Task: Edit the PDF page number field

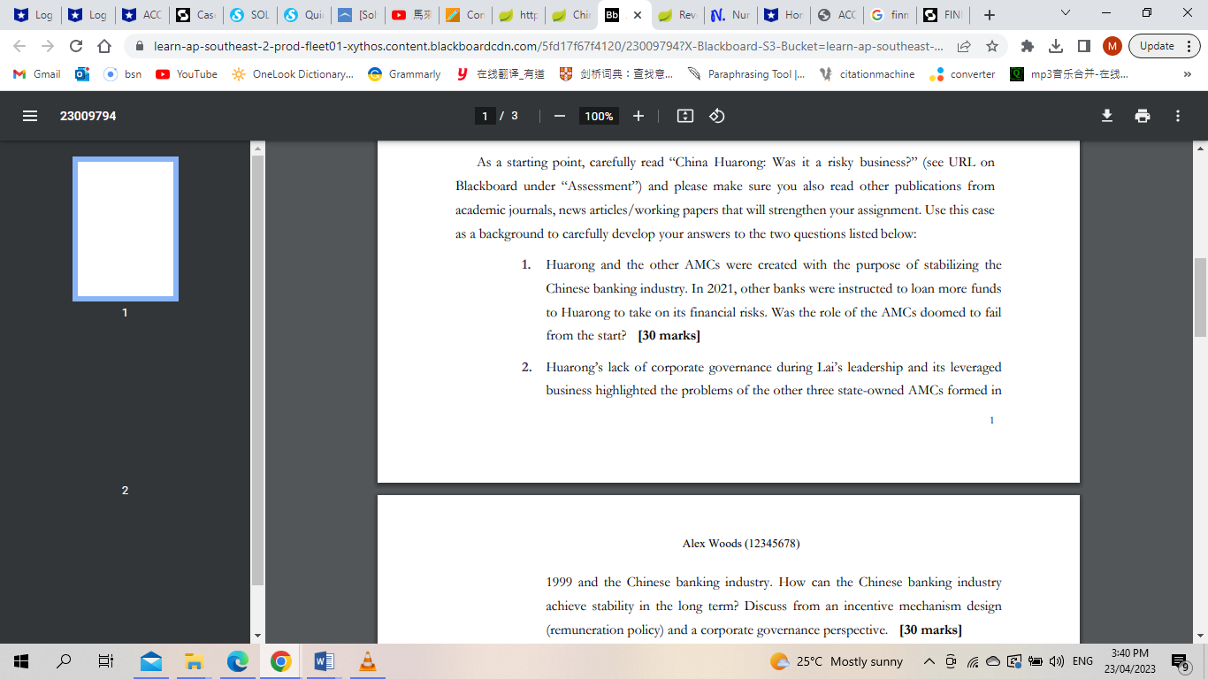Action: pyautogui.click(x=485, y=116)
